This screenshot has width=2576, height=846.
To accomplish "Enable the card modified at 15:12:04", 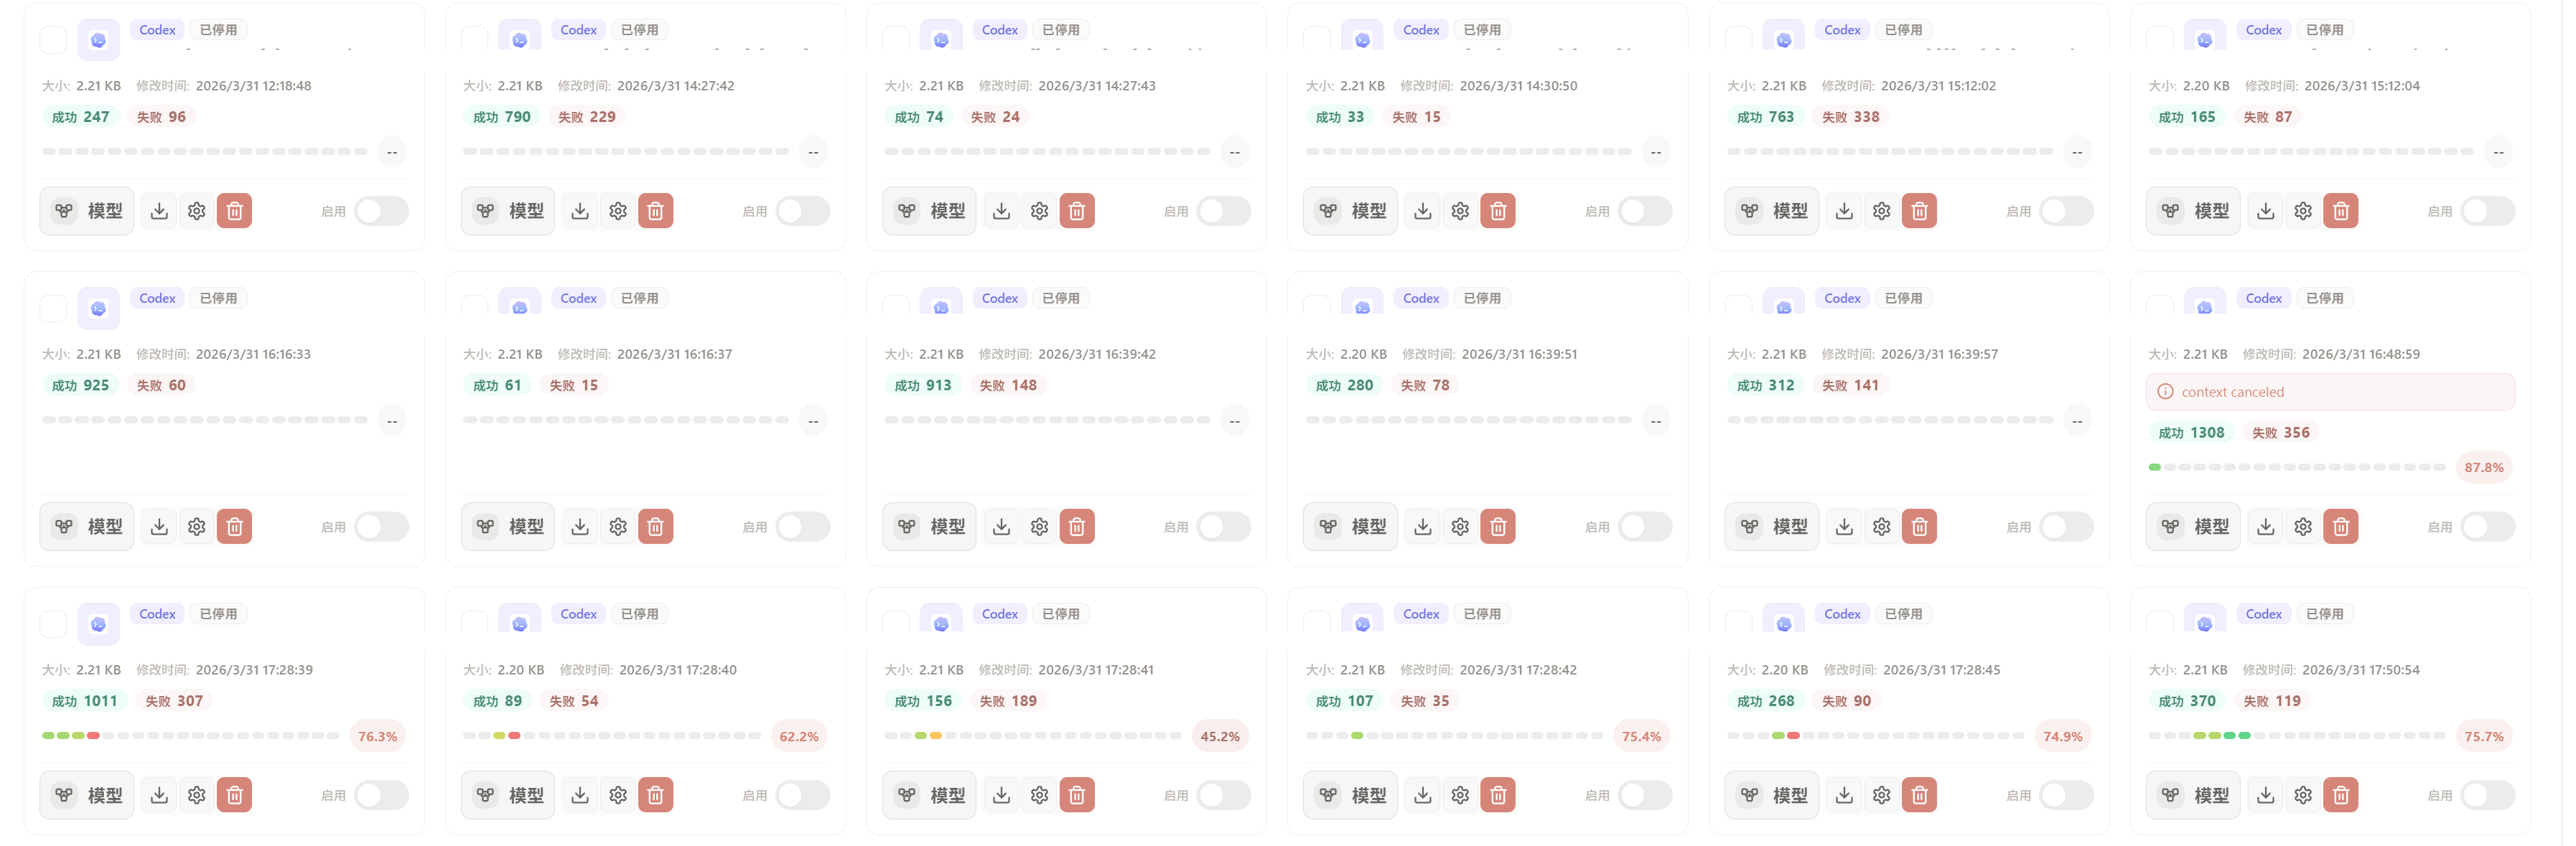I will 2487,211.
